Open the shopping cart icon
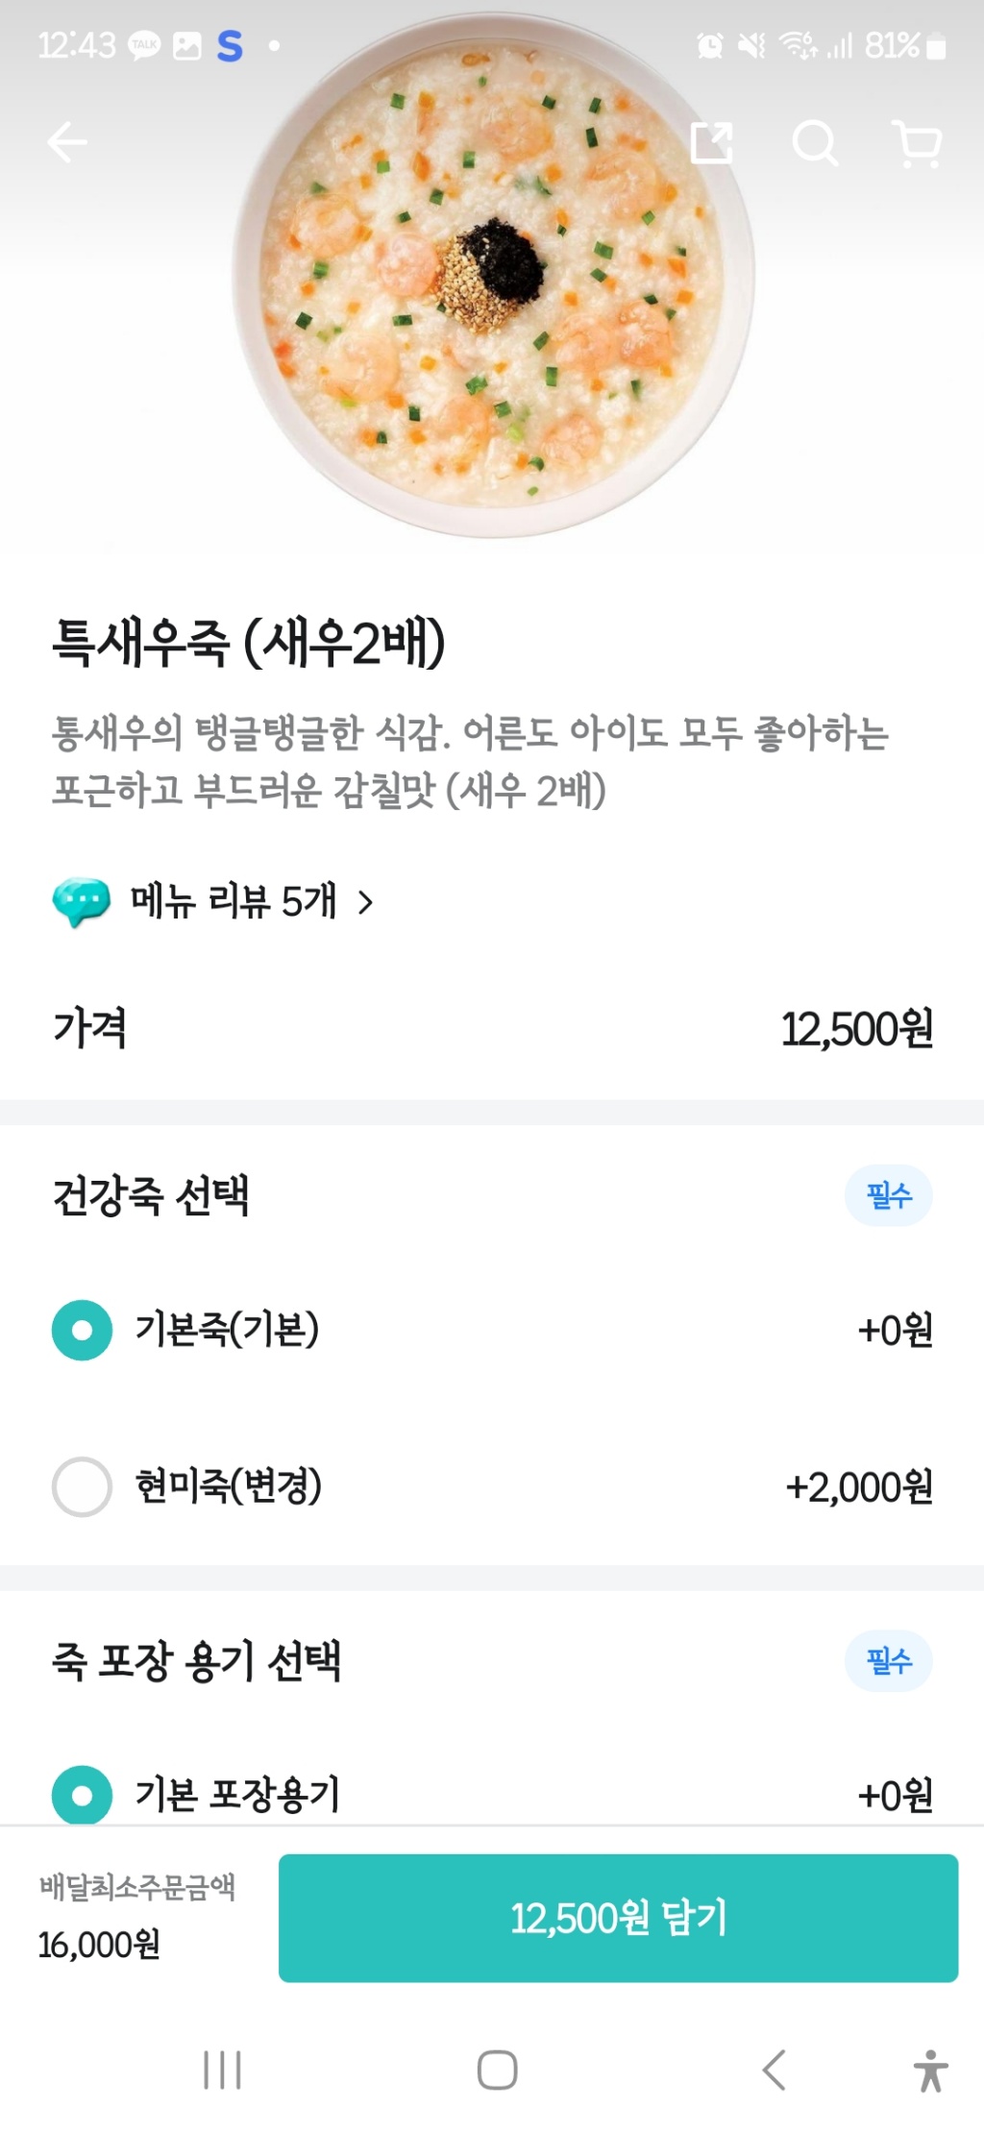Image resolution: width=984 pixels, height=2132 pixels. coord(918,144)
